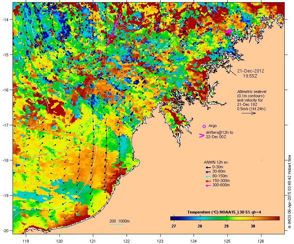Viewport: 294px width, 244px height.
Task: Click the '119' longitude axis label
Action: click(26, 241)
